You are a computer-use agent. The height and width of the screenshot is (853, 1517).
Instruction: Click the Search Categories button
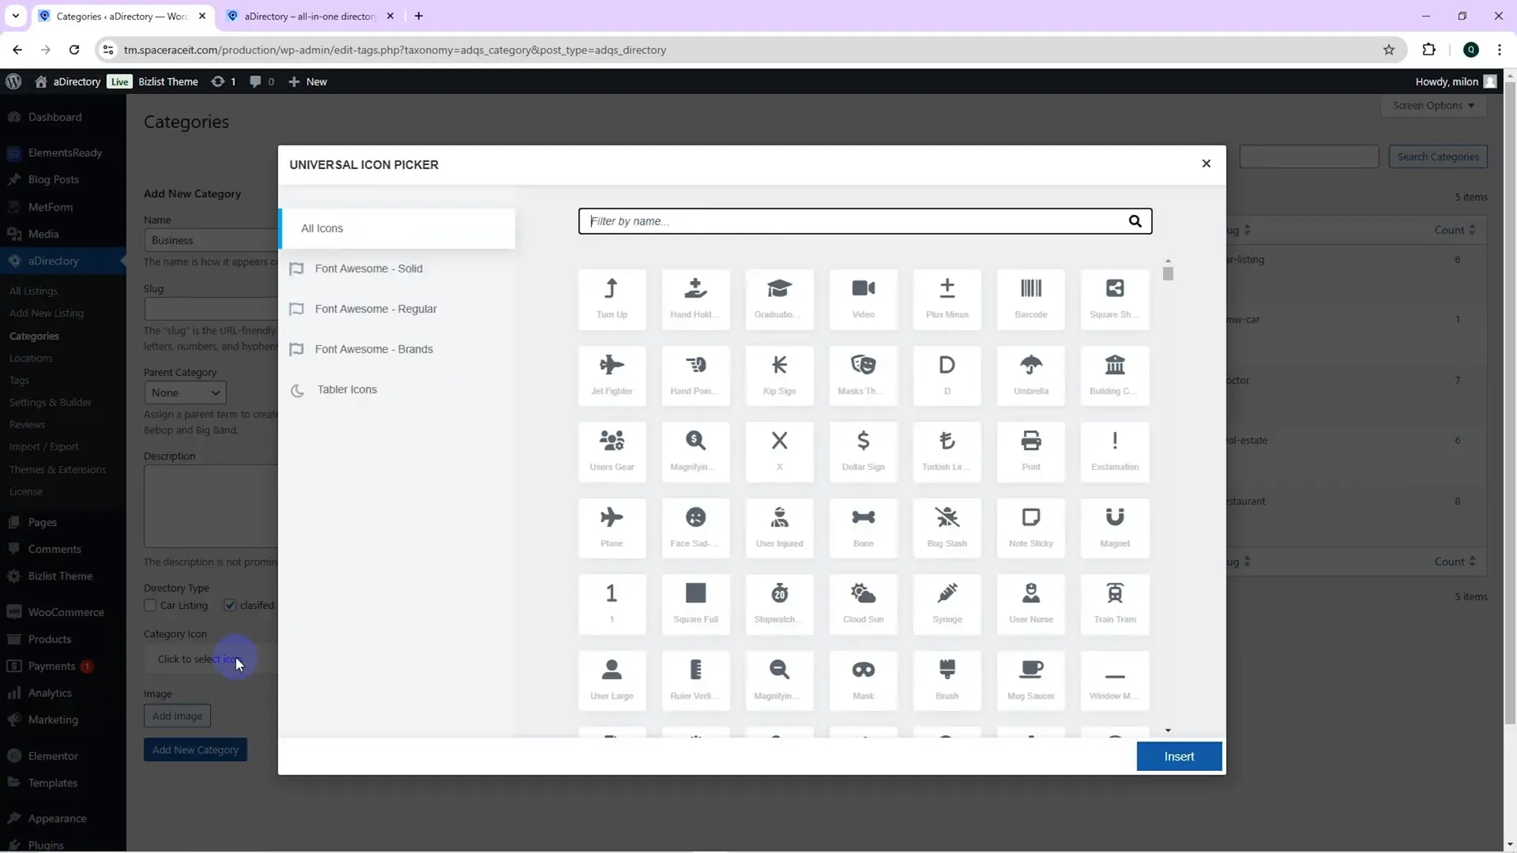point(1438,156)
